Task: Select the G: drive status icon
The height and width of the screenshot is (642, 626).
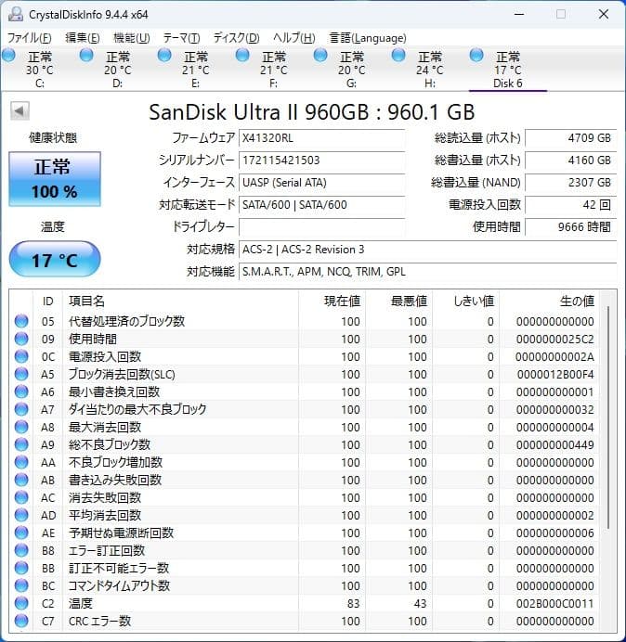Action: click(320, 56)
